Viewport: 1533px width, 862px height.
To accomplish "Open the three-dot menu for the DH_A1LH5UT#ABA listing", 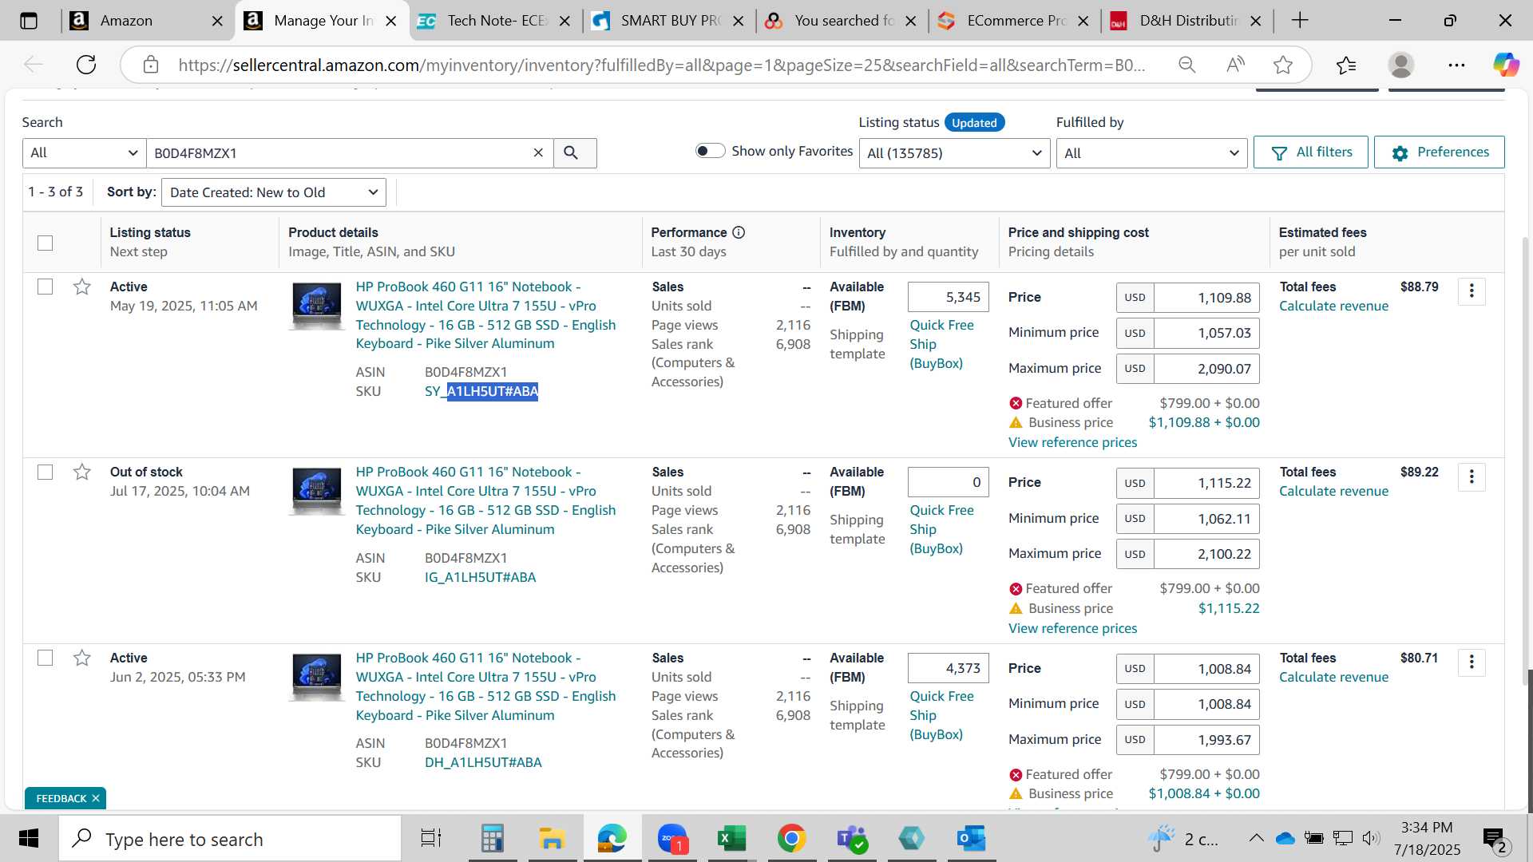I will [1471, 662].
